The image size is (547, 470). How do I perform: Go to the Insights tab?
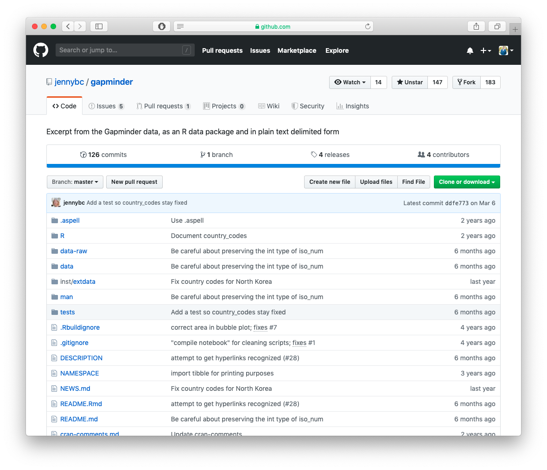click(353, 106)
